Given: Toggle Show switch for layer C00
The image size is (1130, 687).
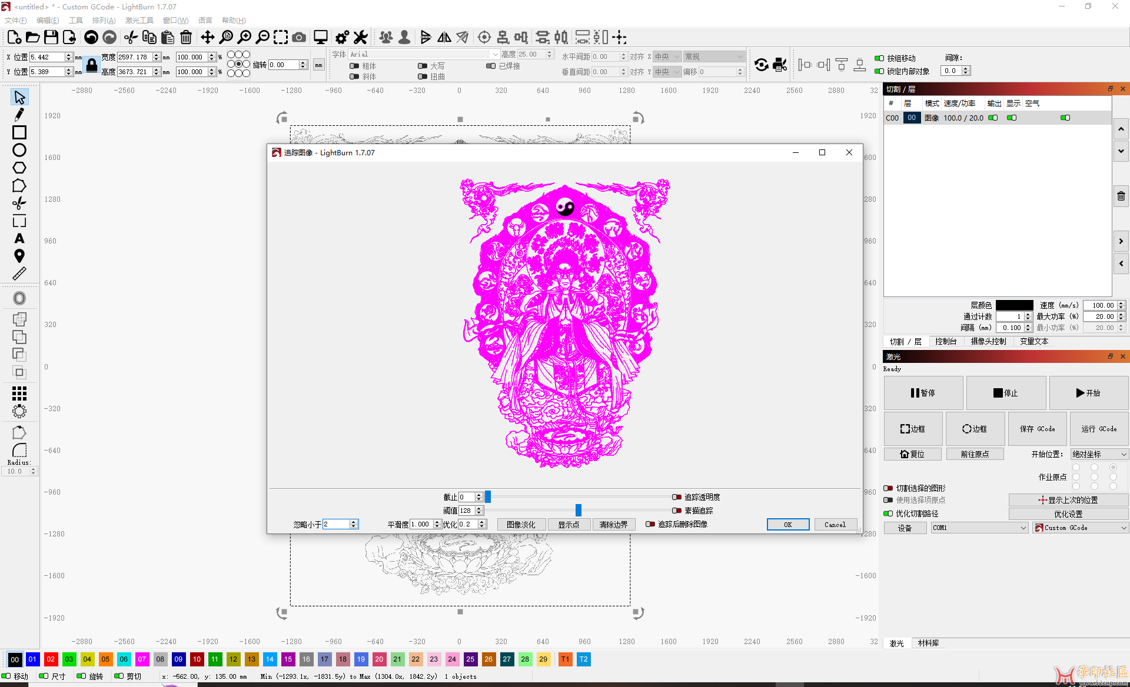Looking at the screenshot, I should (x=1012, y=118).
